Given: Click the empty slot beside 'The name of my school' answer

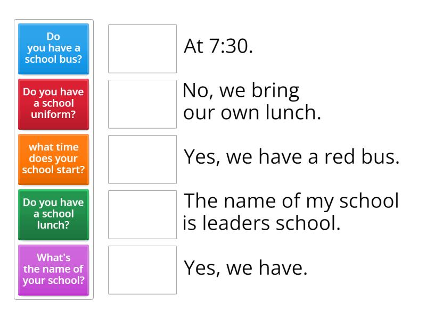Looking at the screenshot, I should (142, 215).
